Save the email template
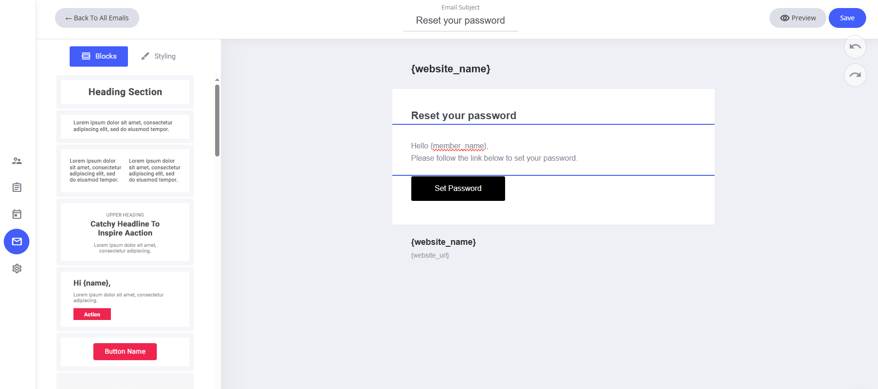878x389 pixels. coord(847,18)
